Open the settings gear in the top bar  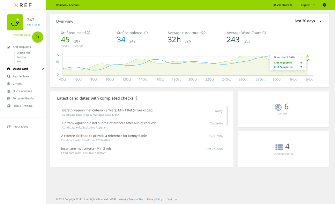(324, 5)
